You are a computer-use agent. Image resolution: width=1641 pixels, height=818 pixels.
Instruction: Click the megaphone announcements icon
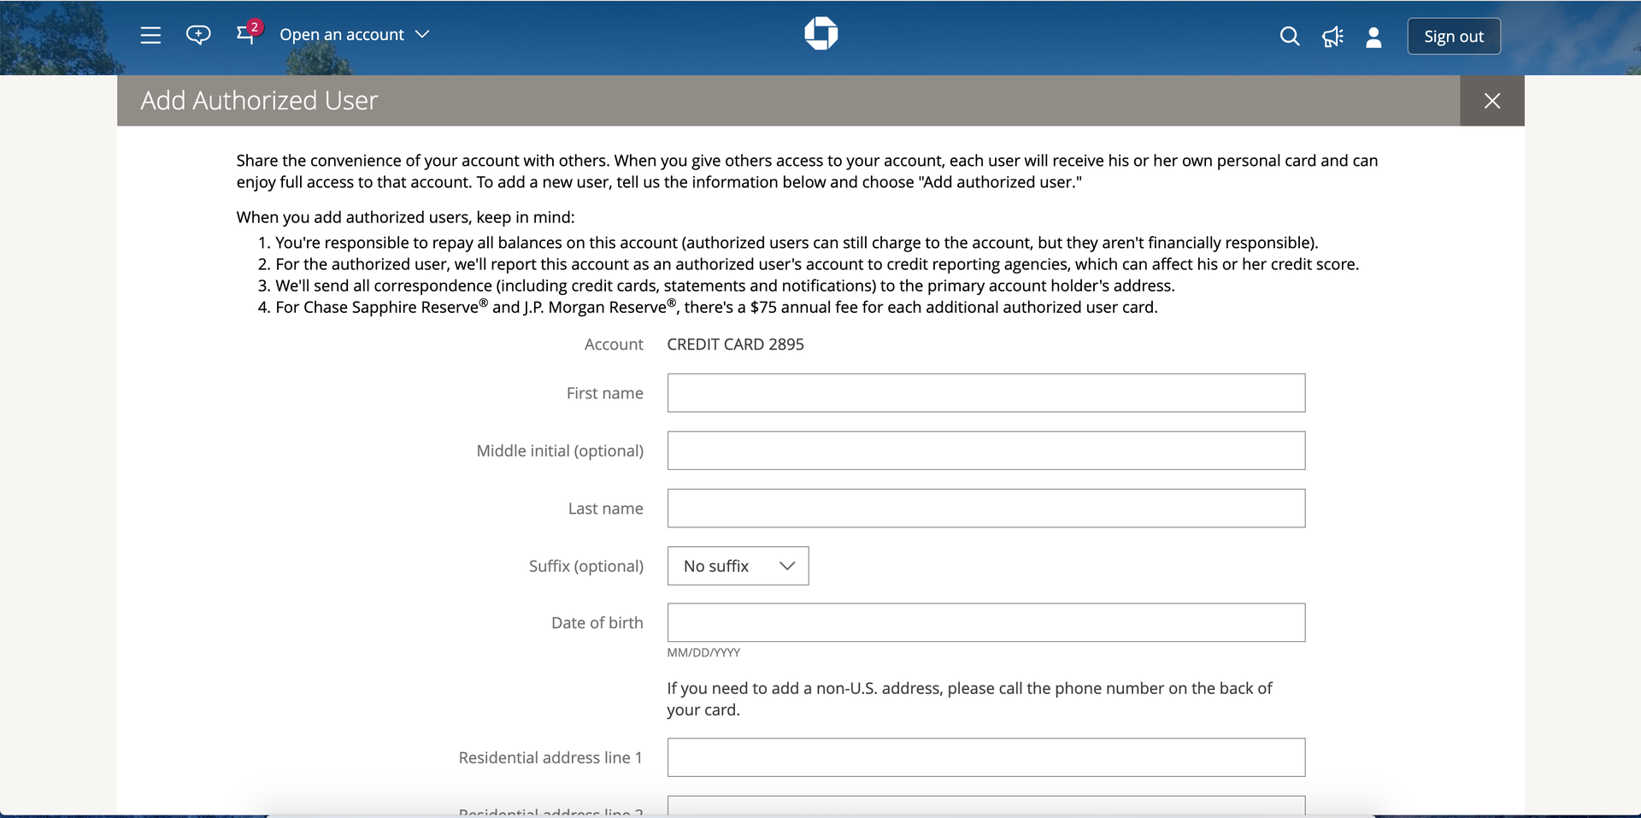pos(1332,37)
